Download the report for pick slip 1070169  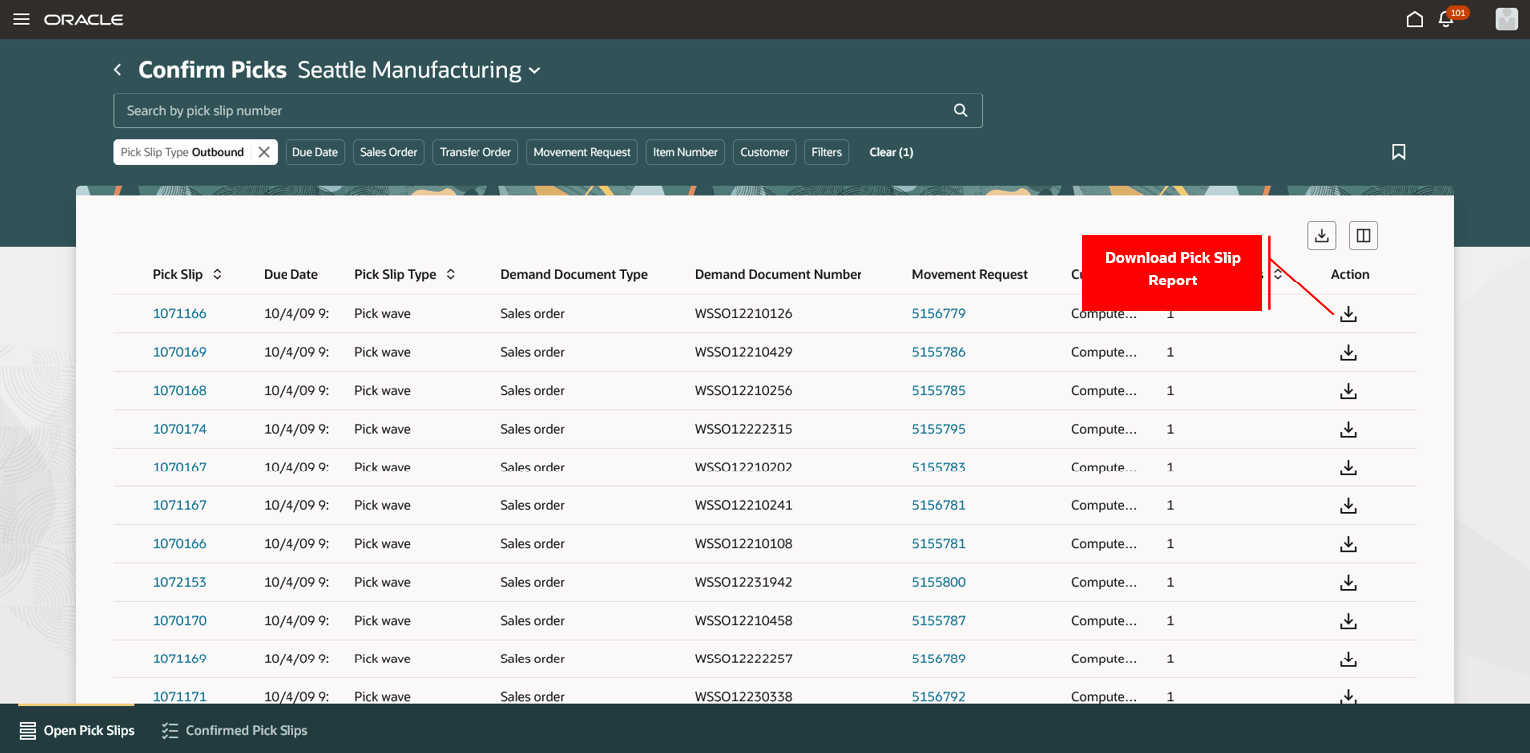pyautogui.click(x=1348, y=353)
